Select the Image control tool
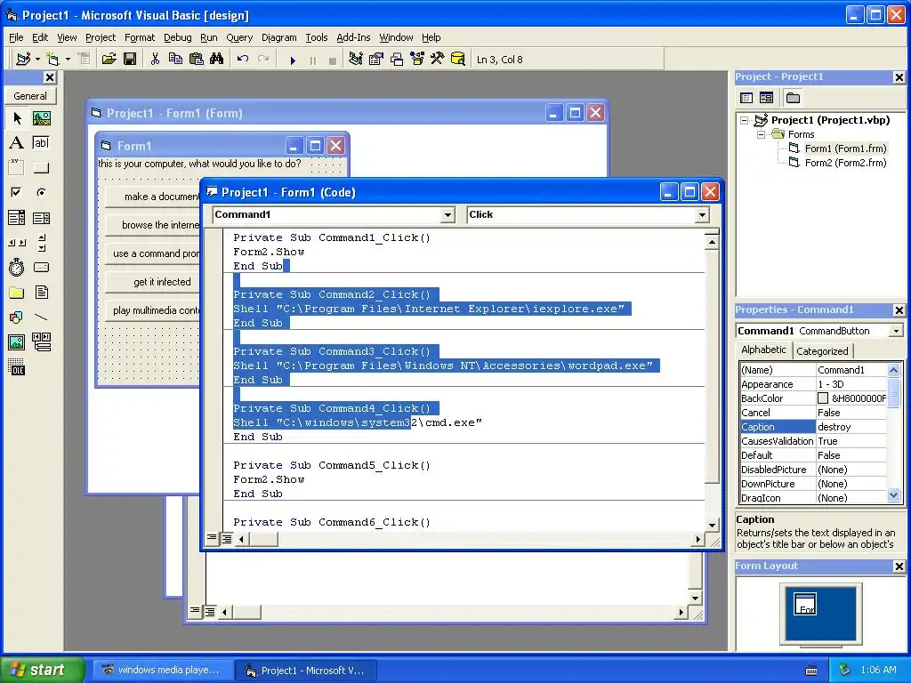This screenshot has width=911, height=683. click(x=17, y=342)
